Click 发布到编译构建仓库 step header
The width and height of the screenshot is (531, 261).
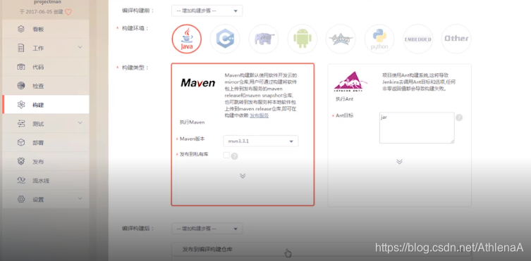tap(321, 250)
